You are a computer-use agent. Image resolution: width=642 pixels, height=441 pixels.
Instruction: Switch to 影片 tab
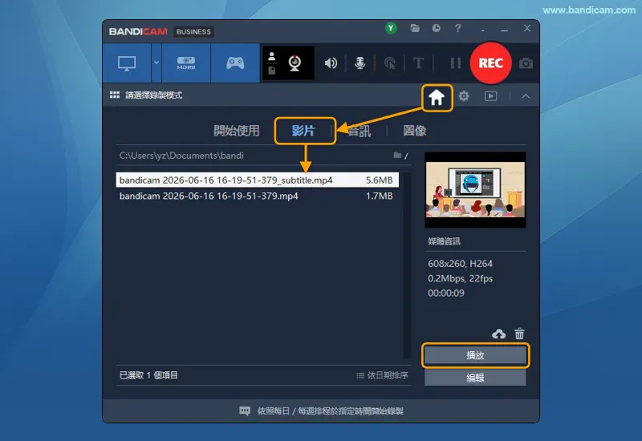[x=303, y=131]
